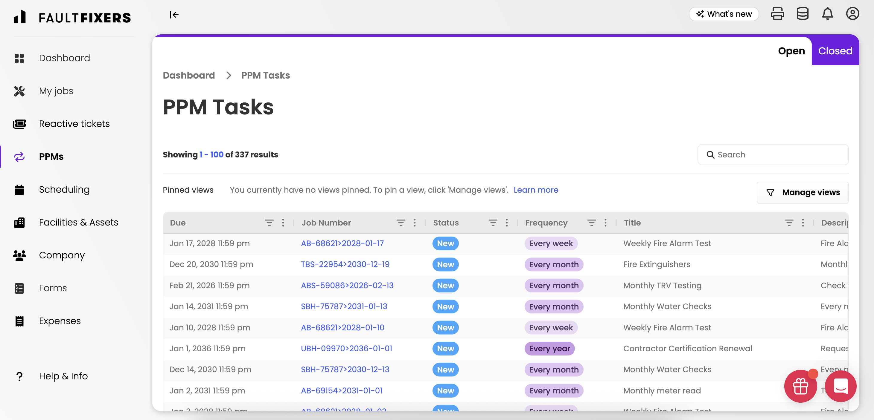Image resolution: width=874 pixels, height=420 pixels.
Task: Open Facilities & Assets
Action: click(x=78, y=222)
